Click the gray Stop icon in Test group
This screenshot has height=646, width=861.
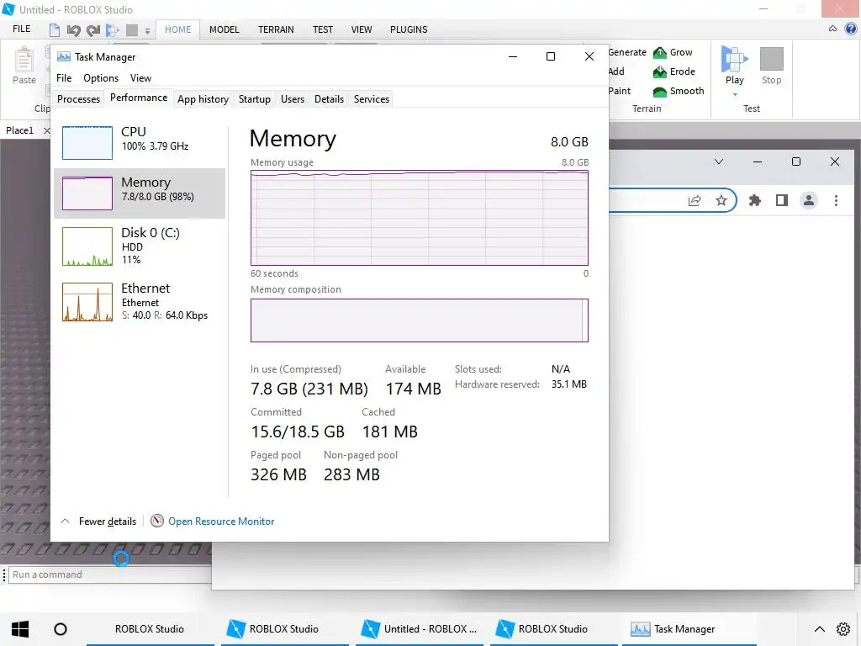point(771,59)
